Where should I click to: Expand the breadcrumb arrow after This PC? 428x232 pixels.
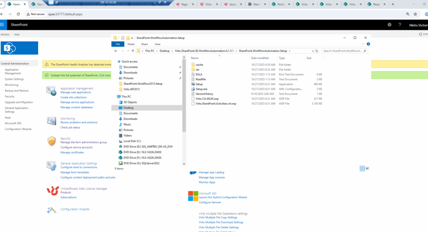[x=157, y=51]
